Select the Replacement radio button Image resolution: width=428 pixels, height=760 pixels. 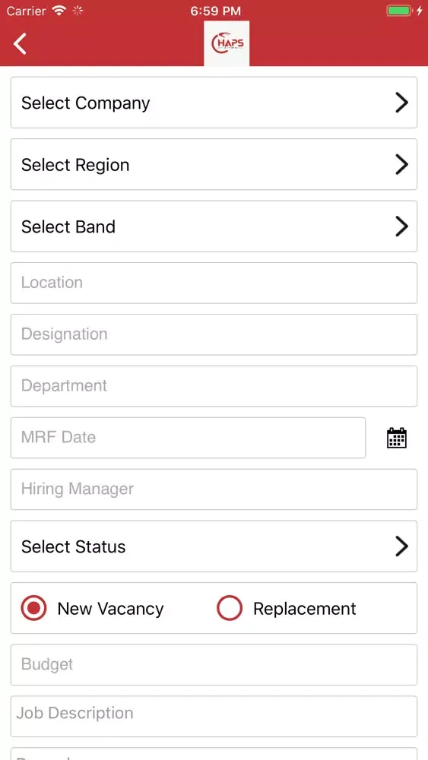230,608
